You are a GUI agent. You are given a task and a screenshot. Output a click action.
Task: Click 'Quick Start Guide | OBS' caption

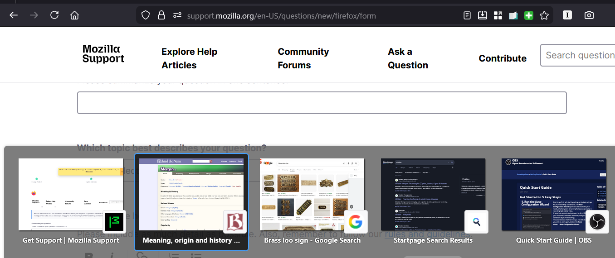click(554, 240)
